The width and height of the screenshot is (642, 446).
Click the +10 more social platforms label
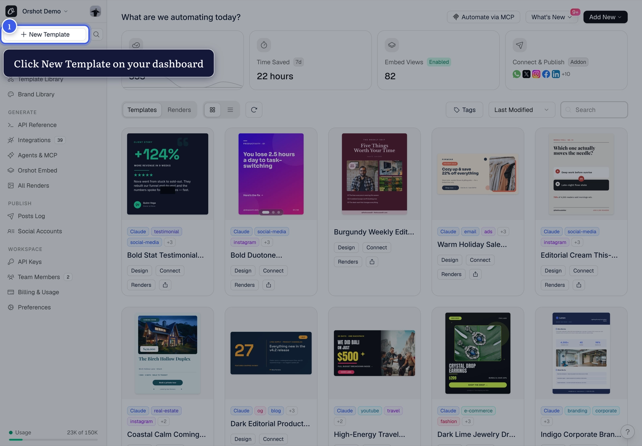pyautogui.click(x=566, y=74)
